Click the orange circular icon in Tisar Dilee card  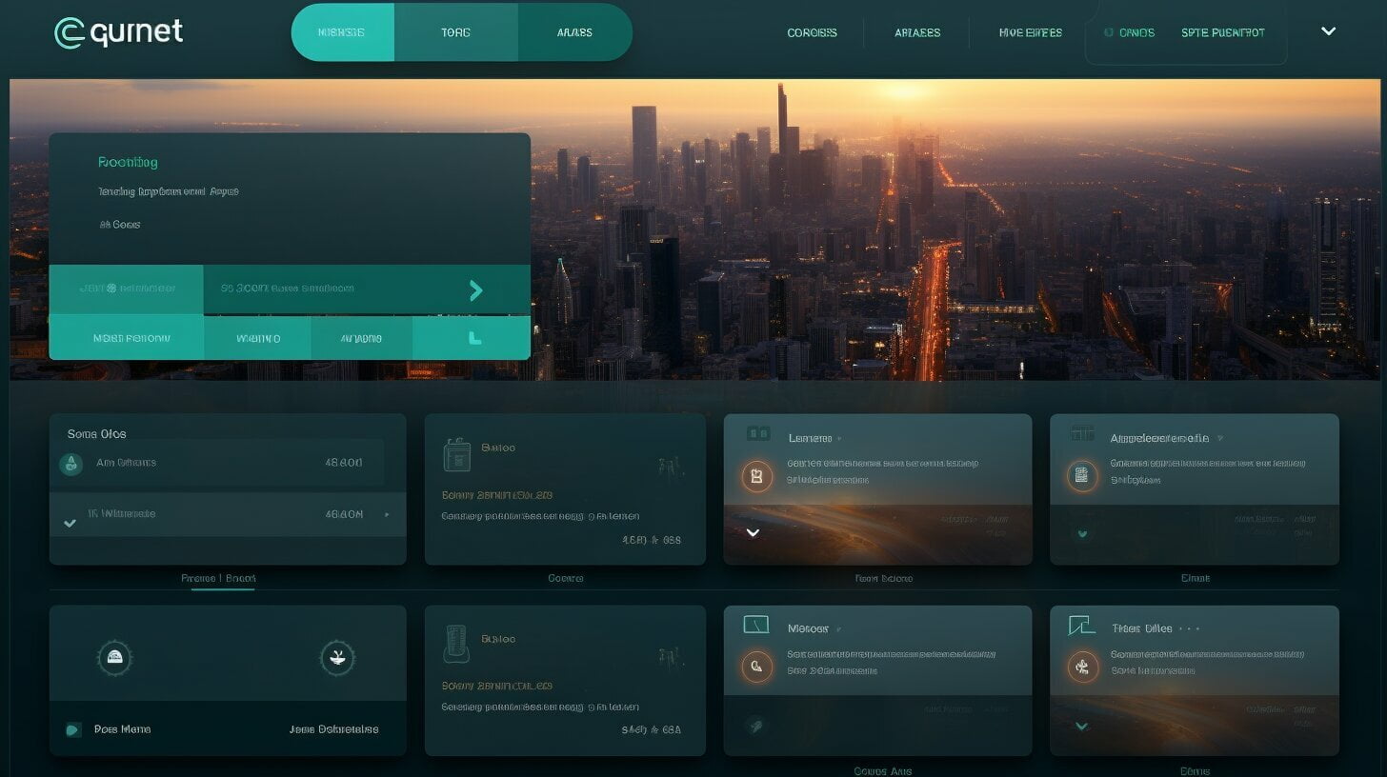1081,667
